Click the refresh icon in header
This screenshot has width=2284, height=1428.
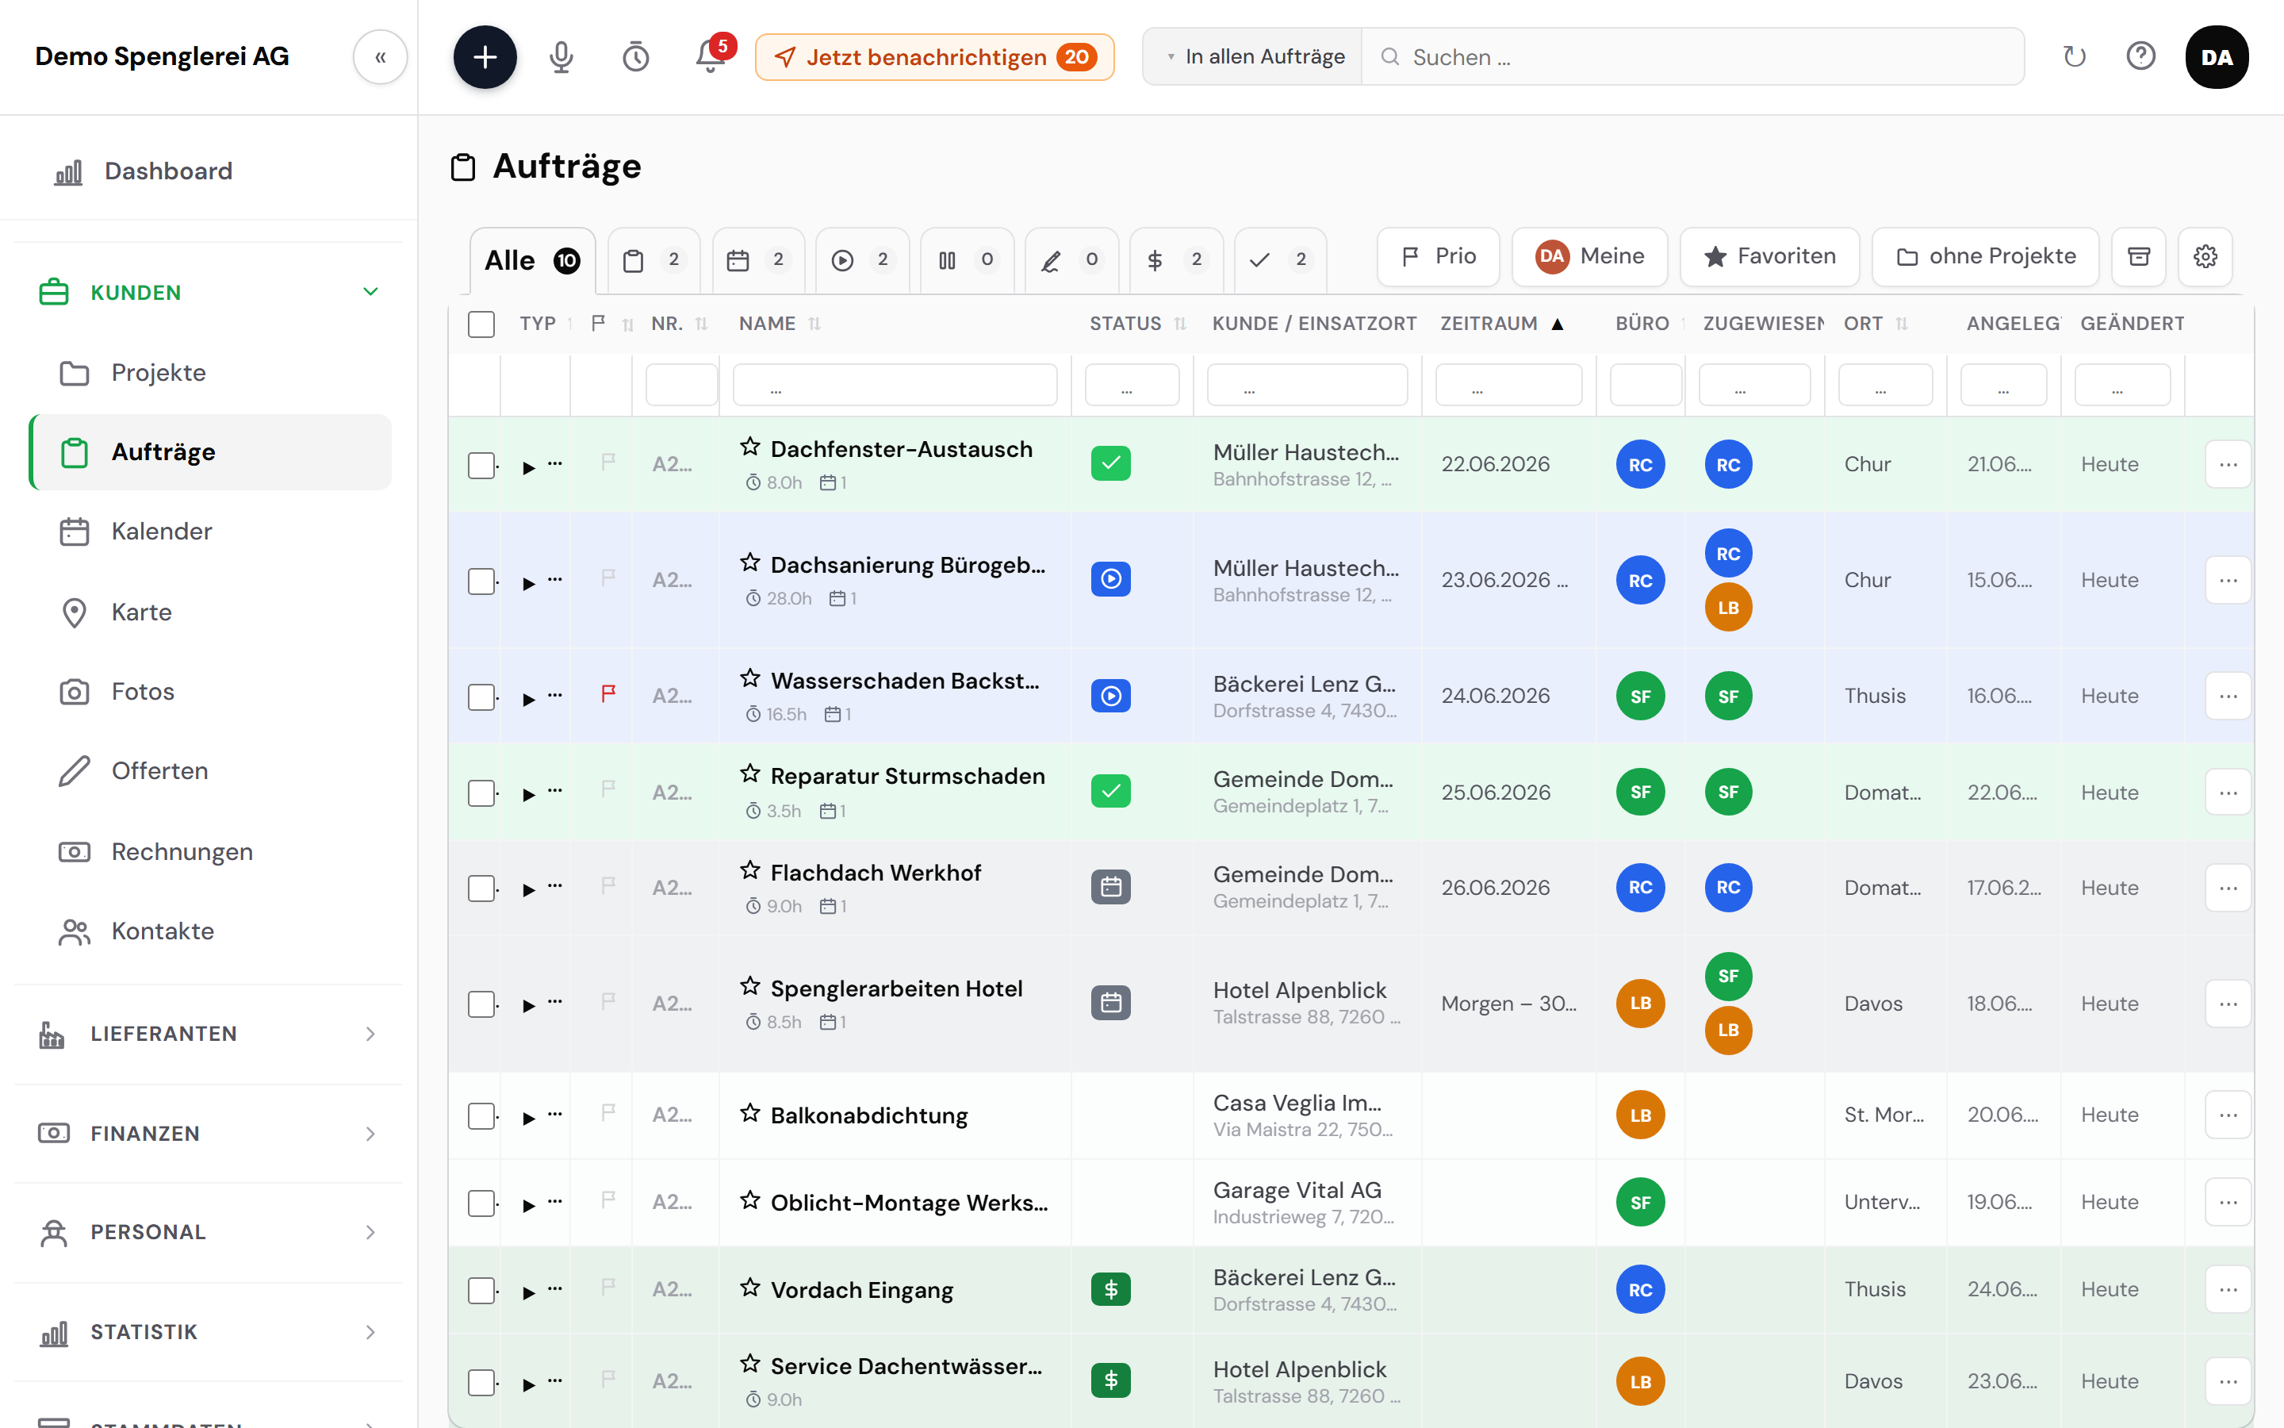point(2074,56)
